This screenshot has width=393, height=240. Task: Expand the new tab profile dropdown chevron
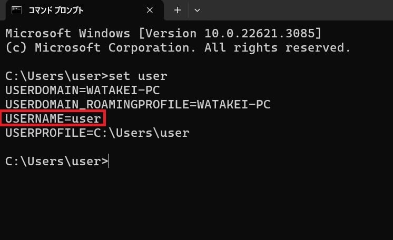[197, 11]
